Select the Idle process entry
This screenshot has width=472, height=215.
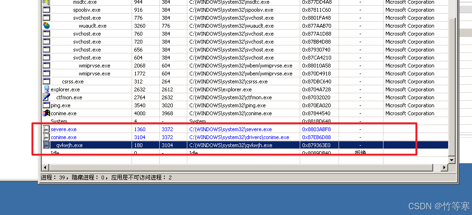[x=55, y=153]
